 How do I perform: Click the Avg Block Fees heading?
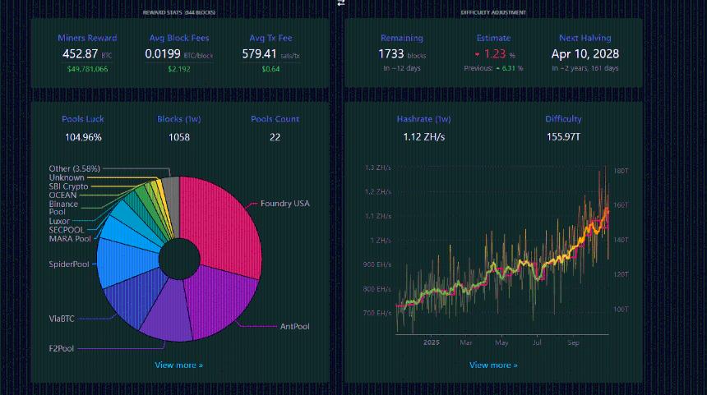(178, 38)
